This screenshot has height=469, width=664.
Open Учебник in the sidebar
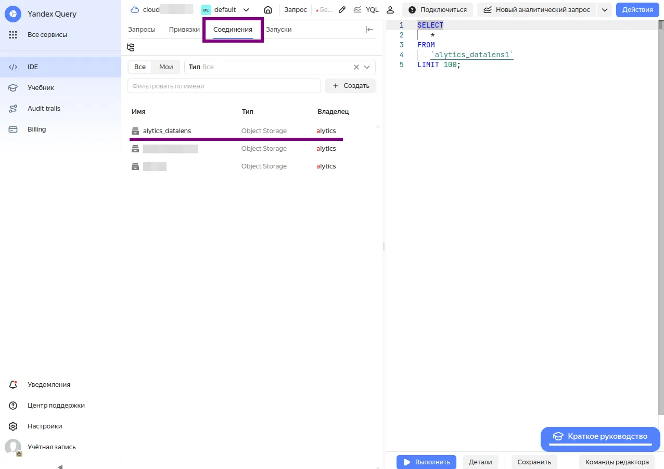pos(60,88)
